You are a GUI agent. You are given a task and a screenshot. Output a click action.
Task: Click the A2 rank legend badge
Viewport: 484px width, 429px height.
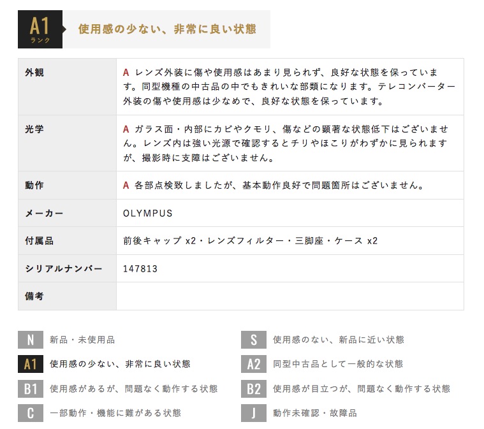[x=254, y=364]
